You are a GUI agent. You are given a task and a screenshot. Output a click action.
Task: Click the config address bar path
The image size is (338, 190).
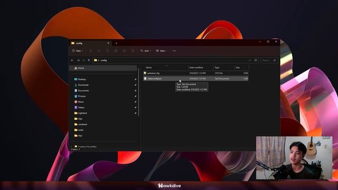point(104,60)
